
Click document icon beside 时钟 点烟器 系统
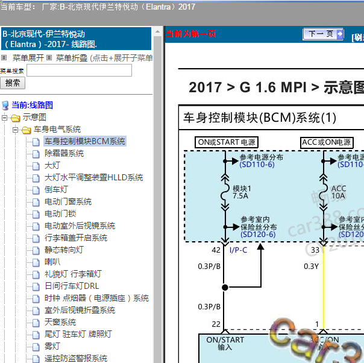pos(36,299)
